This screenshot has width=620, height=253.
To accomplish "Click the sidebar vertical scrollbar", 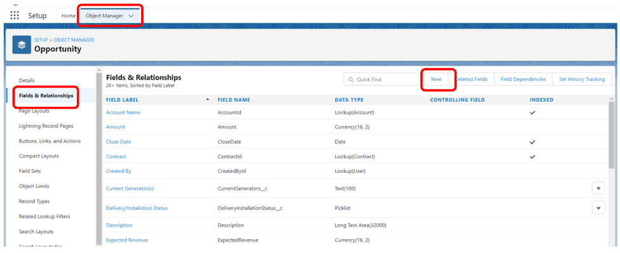I will point(99,158).
